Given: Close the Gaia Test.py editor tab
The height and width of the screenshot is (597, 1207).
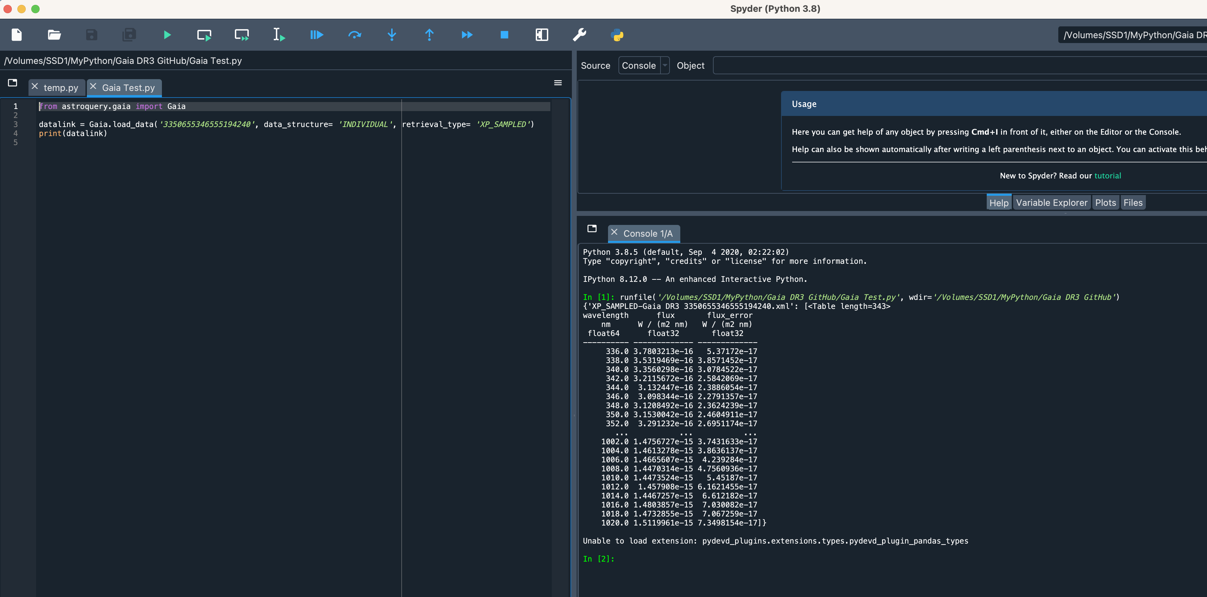Looking at the screenshot, I should 93,87.
